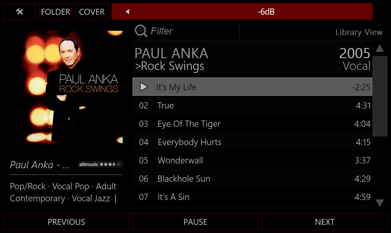Toggle Library View mode
Screen dimensions: 391x233
point(359,32)
